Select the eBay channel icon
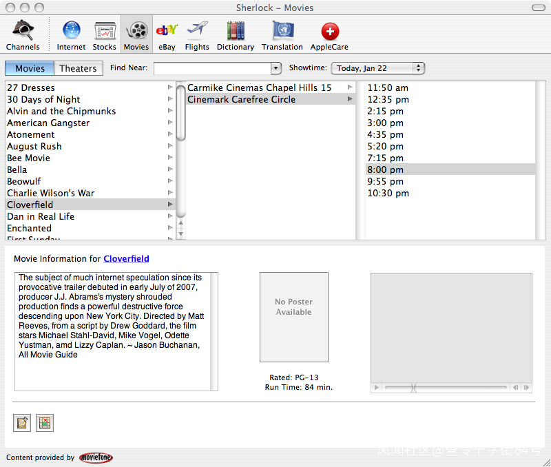551x467 pixels. [x=167, y=35]
